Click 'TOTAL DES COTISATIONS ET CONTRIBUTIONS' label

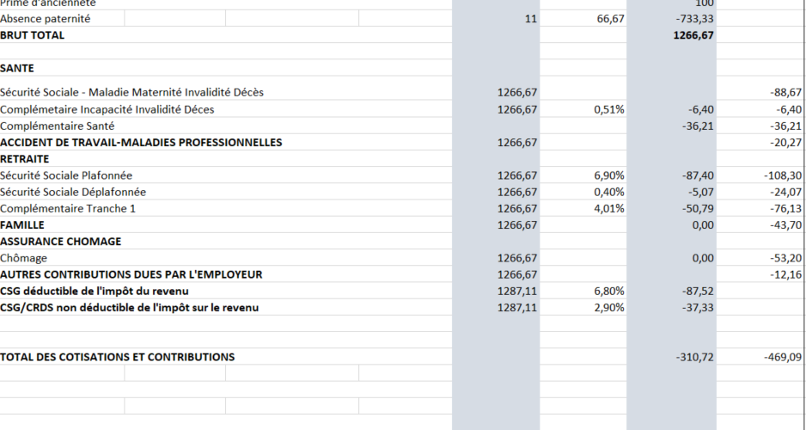tap(117, 356)
